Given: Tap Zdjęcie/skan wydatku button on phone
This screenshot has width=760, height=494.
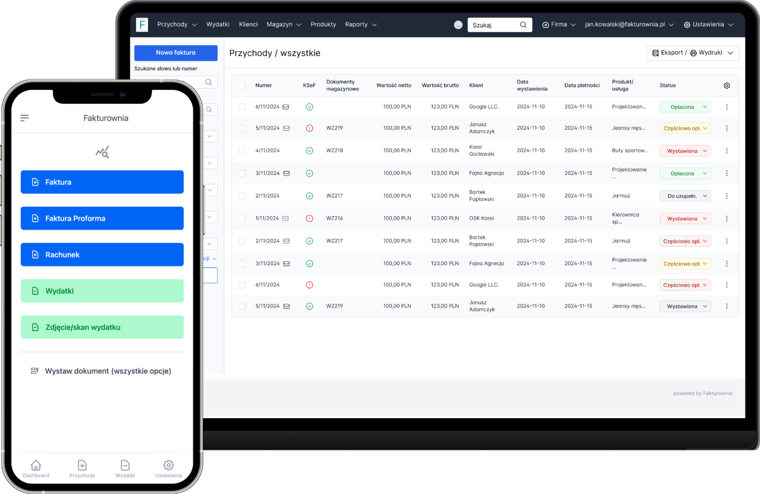Looking at the screenshot, I should 102,328.
